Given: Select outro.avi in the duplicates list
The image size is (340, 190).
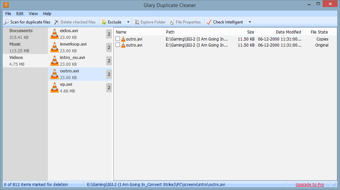Looking at the screenshot, I should point(80,74).
